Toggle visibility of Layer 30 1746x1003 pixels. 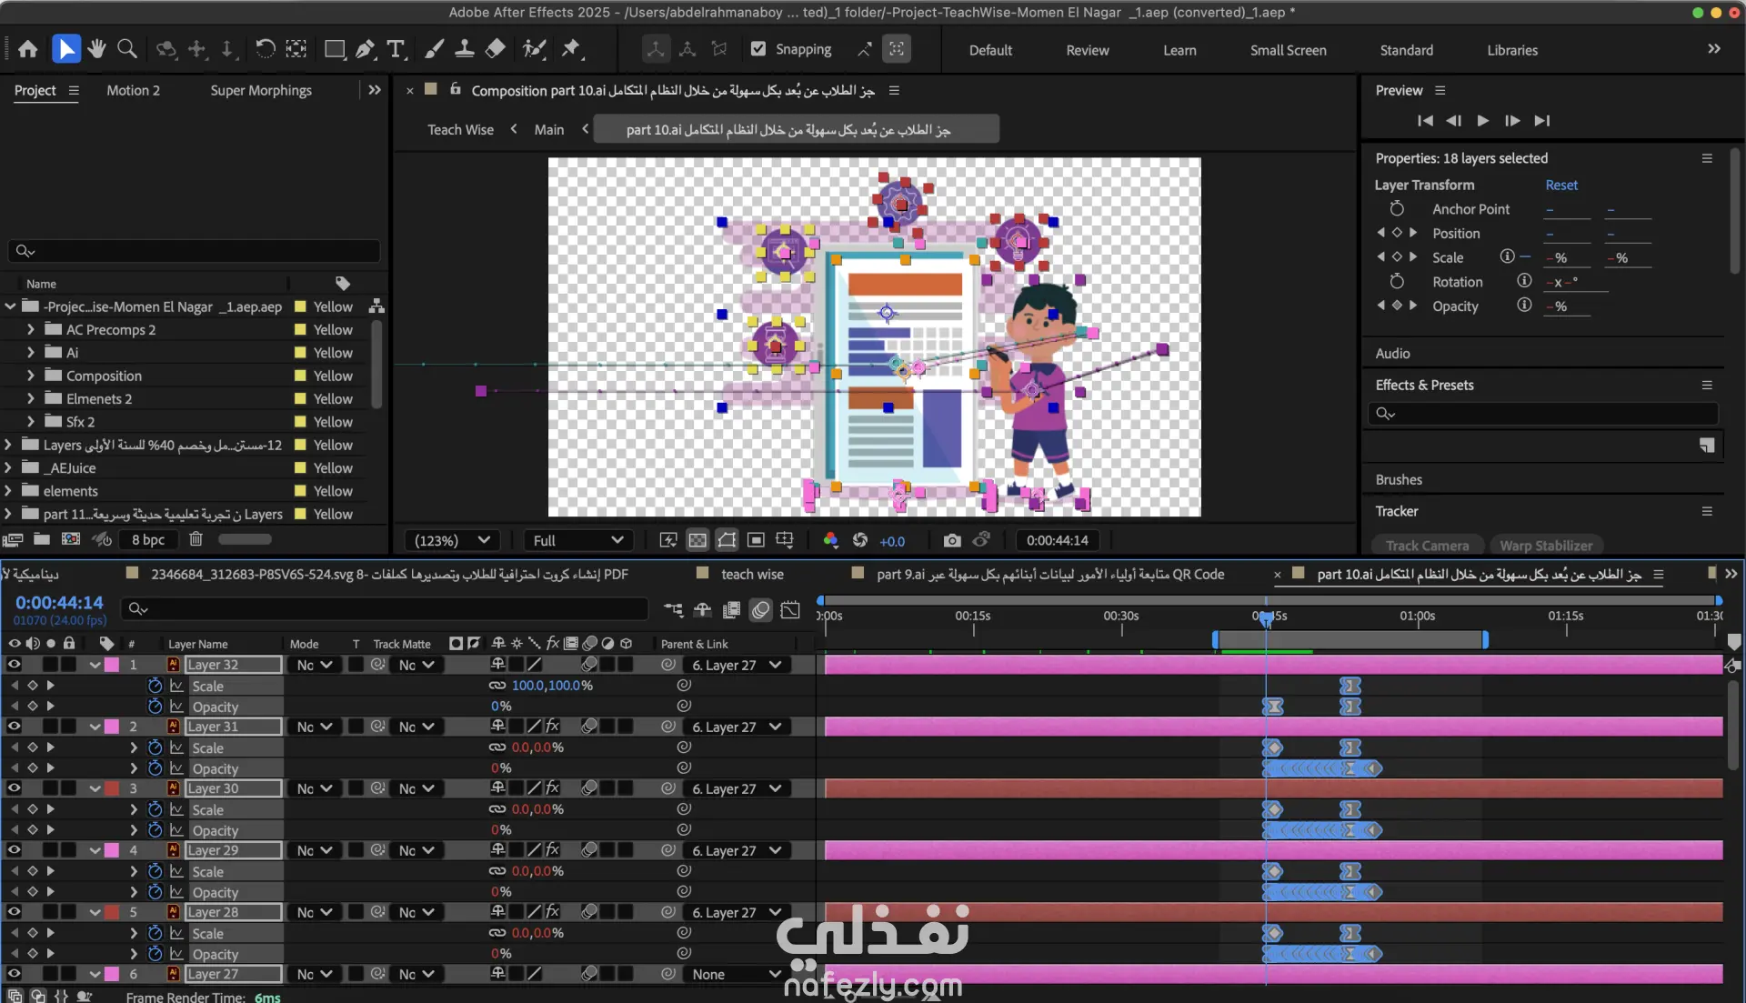tap(14, 788)
